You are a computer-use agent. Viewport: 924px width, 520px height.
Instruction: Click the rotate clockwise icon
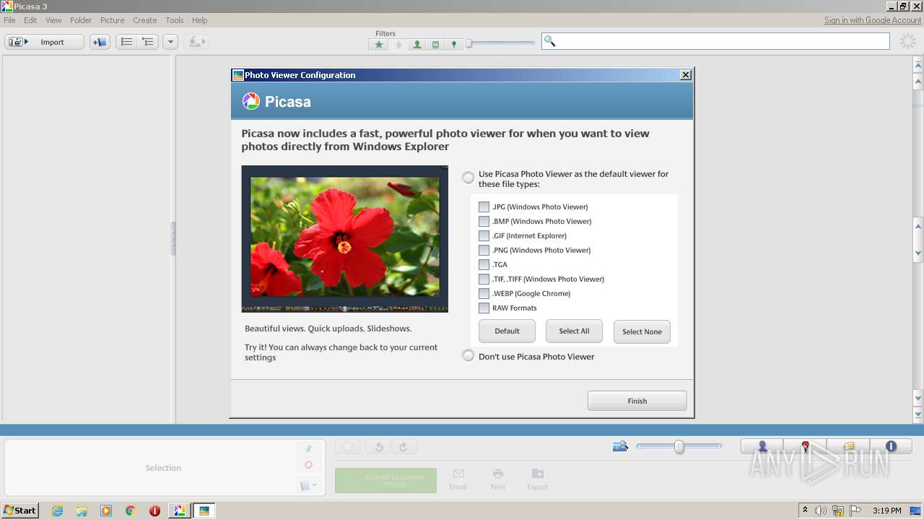click(x=404, y=447)
